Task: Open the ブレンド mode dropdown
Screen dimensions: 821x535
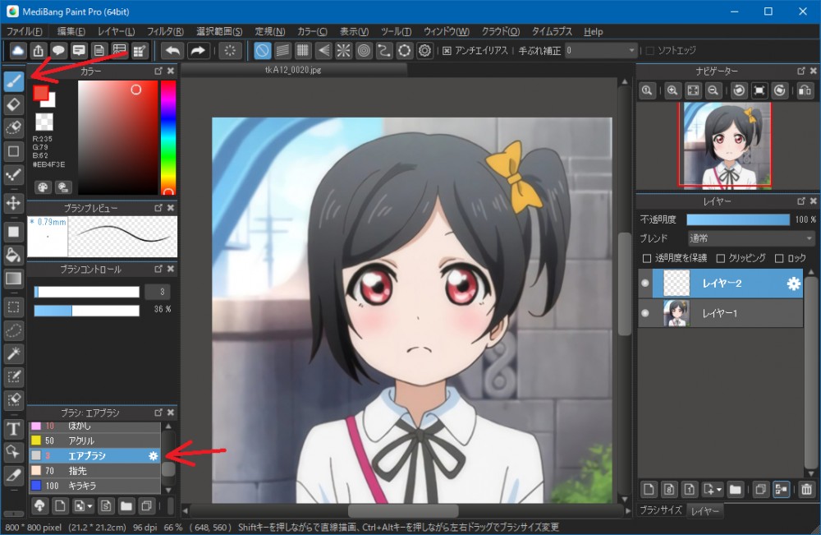Action: (x=751, y=238)
